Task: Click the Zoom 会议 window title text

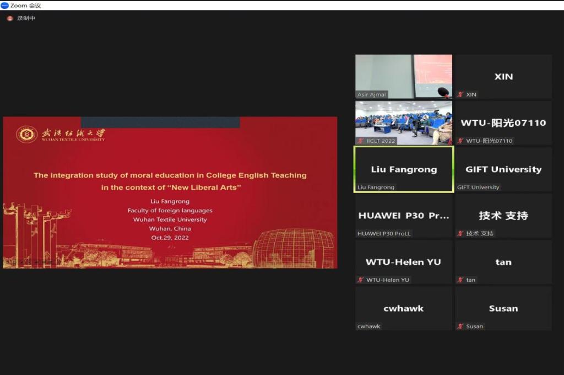Action: [25, 6]
